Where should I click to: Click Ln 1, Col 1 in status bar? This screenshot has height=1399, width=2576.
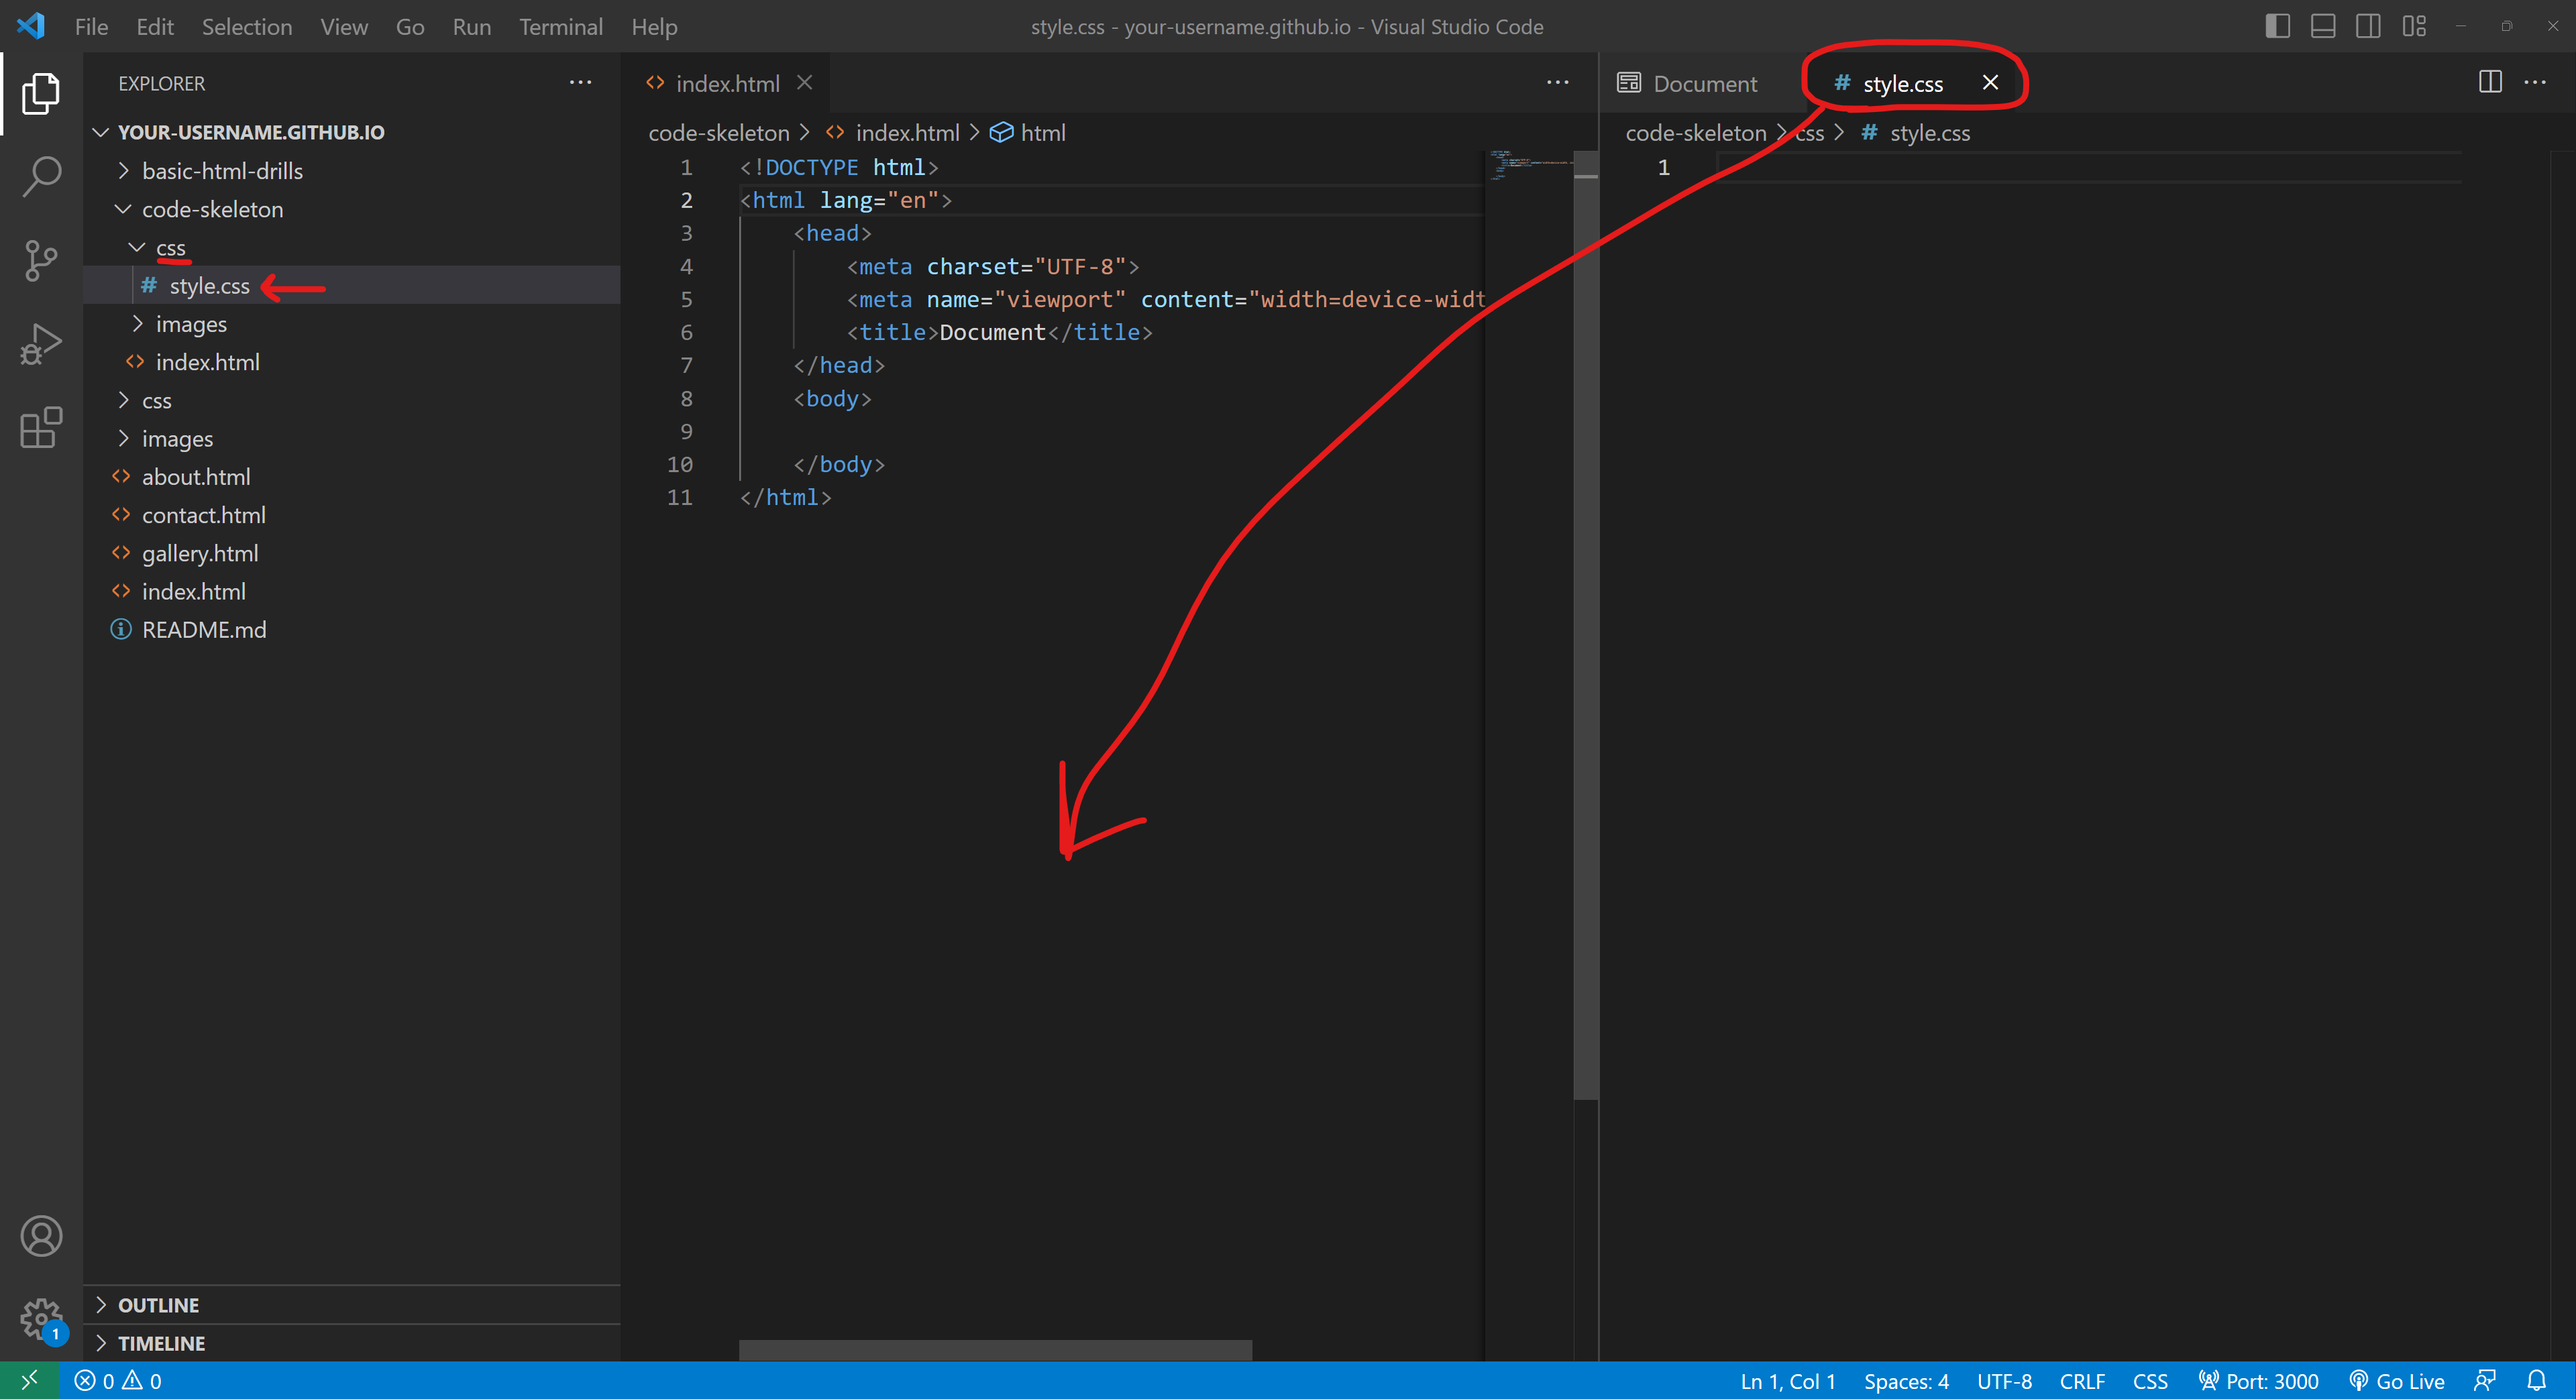pos(1787,1381)
